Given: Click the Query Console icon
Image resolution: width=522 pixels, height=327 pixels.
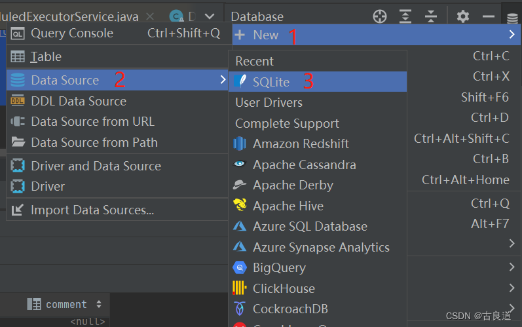Looking at the screenshot, I should [x=17, y=33].
